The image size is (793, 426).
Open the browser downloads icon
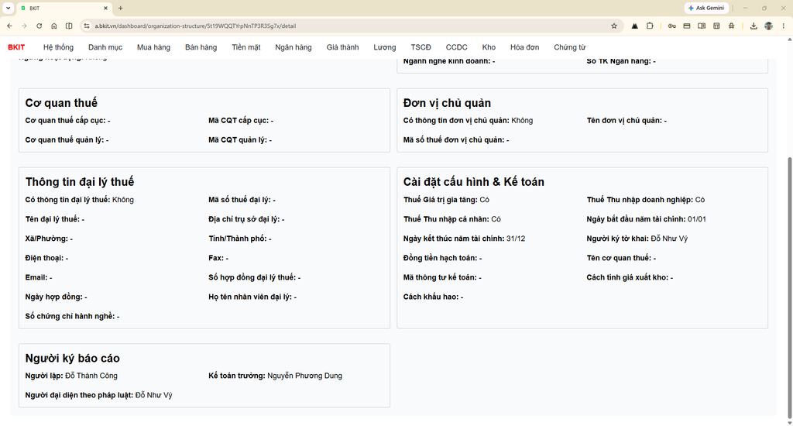(754, 26)
